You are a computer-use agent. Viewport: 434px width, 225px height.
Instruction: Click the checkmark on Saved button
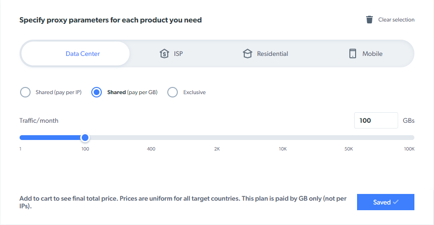click(396, 202)
